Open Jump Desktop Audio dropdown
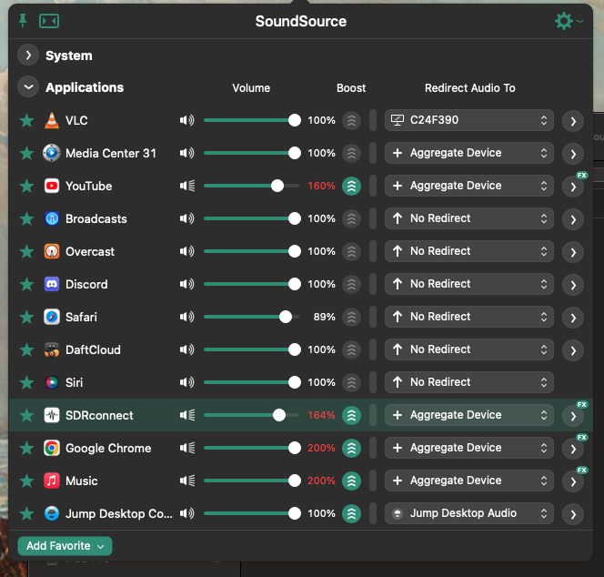This screenshot has height=577, width=604. coord(469,513)
